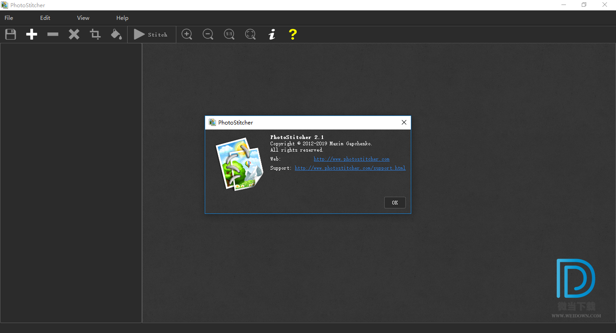Screen dimensions: 616x333
Task: Open the Help menu
Action: point(122,18)
